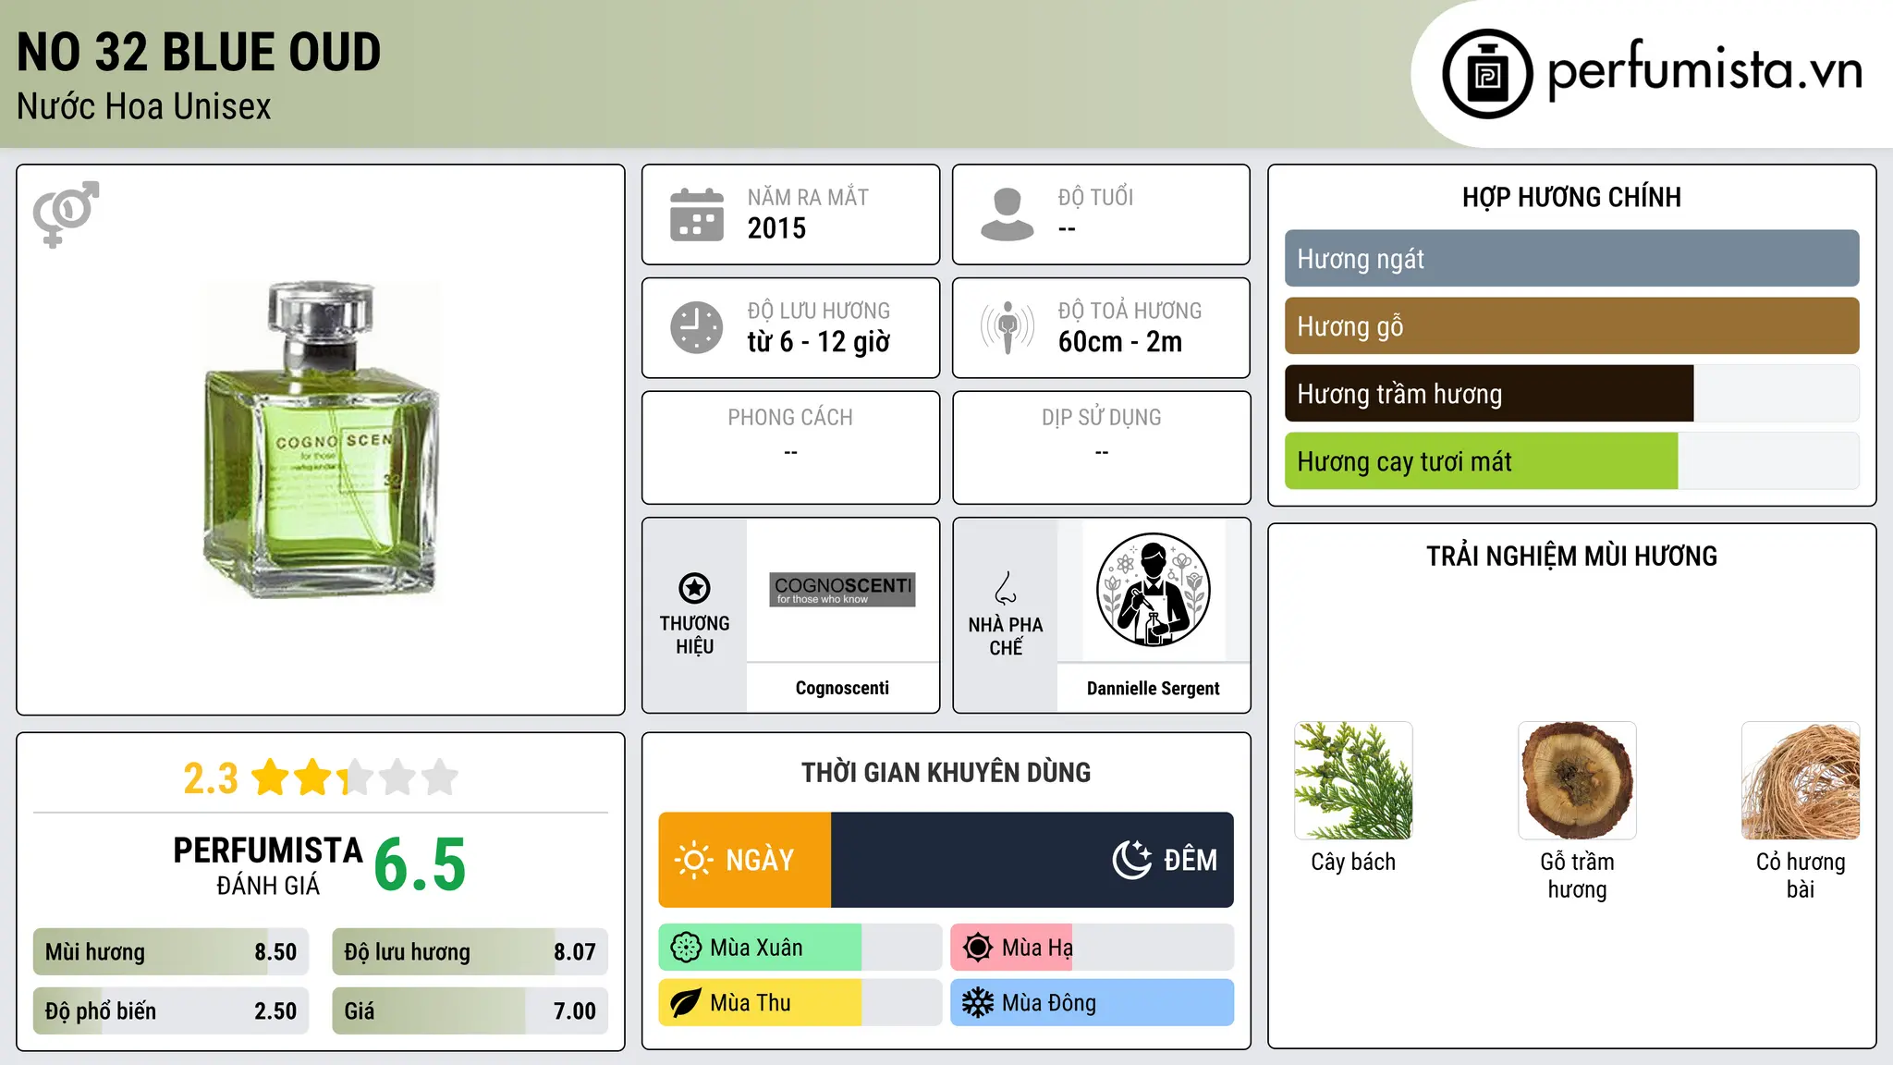
Task: Click the Hương trầm hương accord bar
Action: pos(1571,394)
